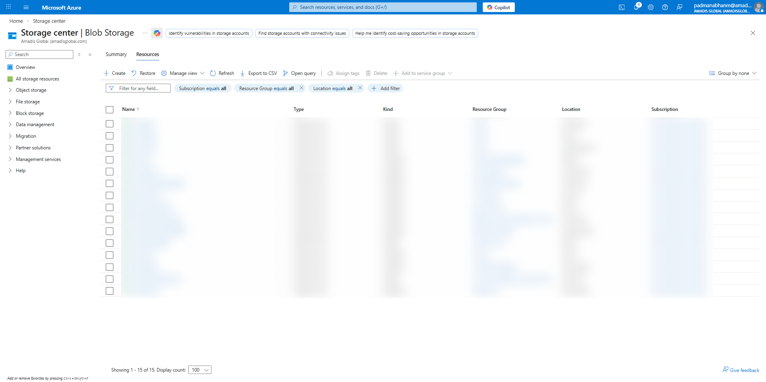Open portal settings gear icon
The image size is (766, 382).
point(651,7)
